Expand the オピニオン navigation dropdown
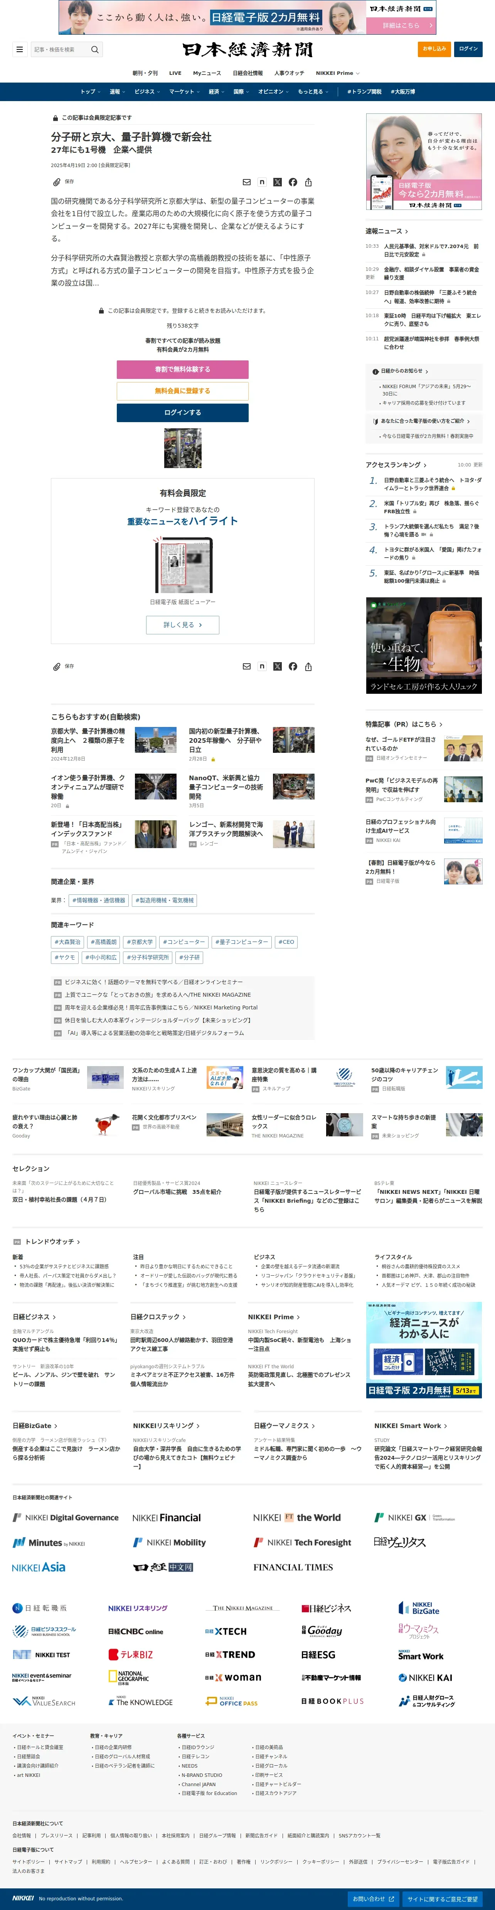This screenshot has width=495, height=1910. (273, 92)
